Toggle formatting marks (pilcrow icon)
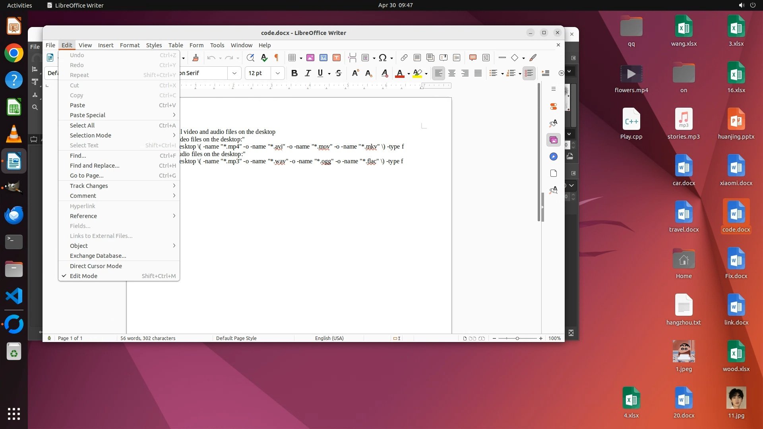 pyautogui.click(x=277, y=58)
